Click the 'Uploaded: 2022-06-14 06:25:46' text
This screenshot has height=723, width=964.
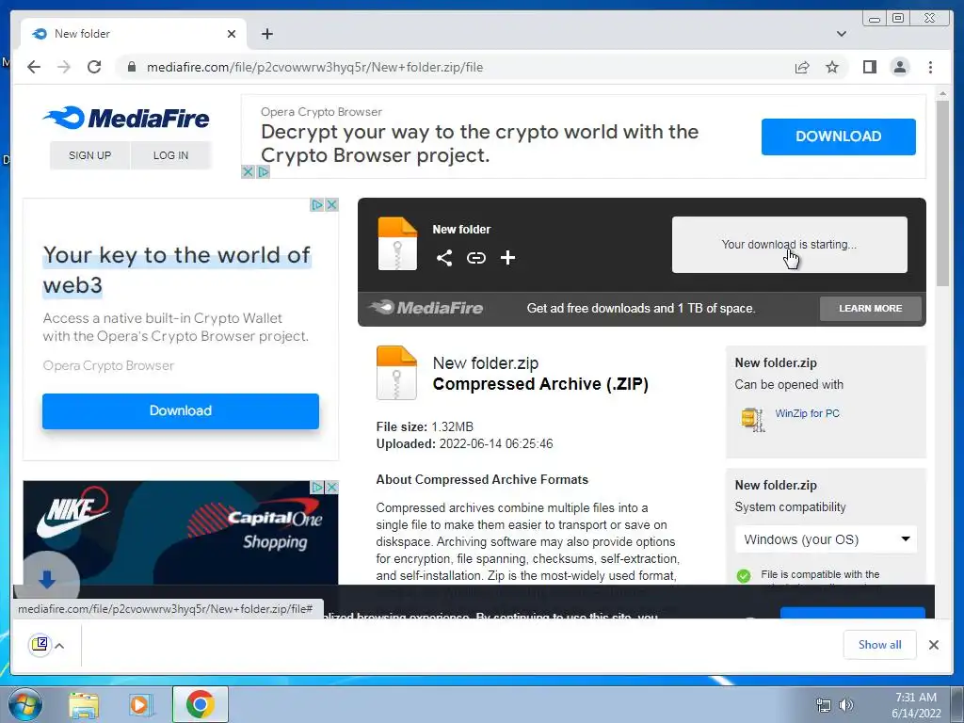464,444
